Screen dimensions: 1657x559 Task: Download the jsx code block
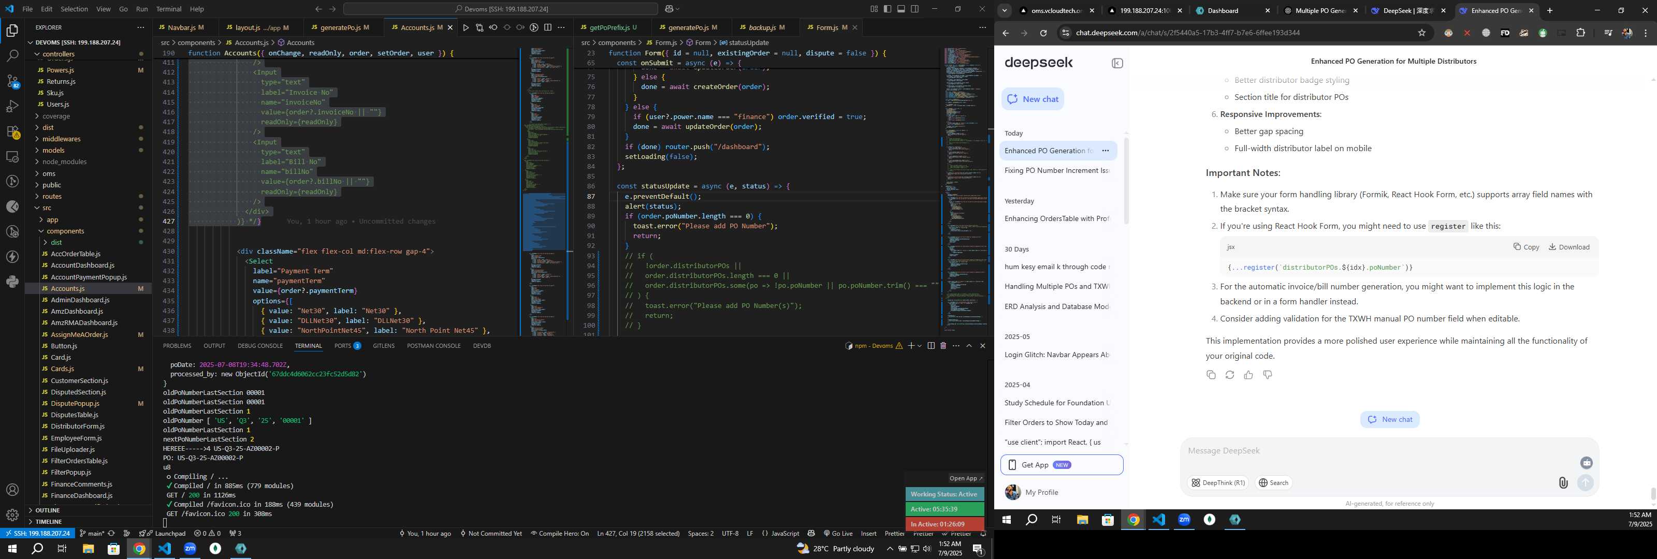1568,247
